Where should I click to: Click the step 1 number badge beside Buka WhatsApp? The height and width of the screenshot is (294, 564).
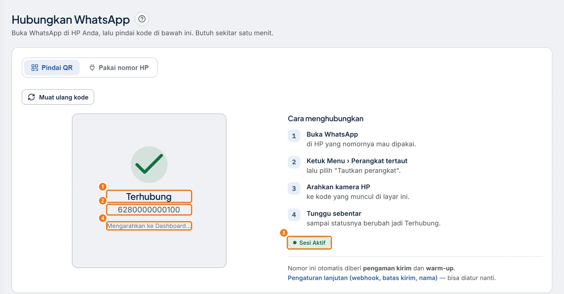[294, 136]
